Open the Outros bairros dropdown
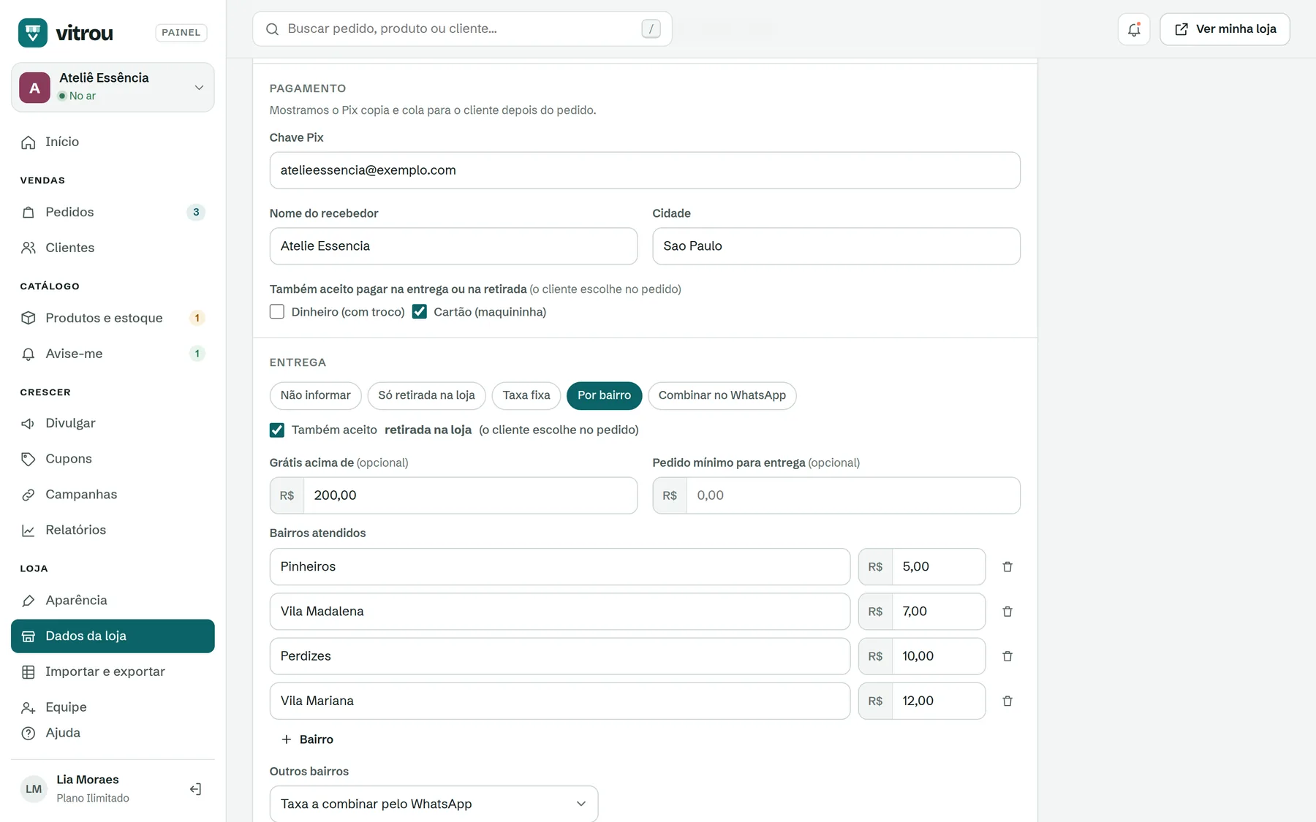The height and width of the screenshot is (822, 1316). [x=434, y=804]
